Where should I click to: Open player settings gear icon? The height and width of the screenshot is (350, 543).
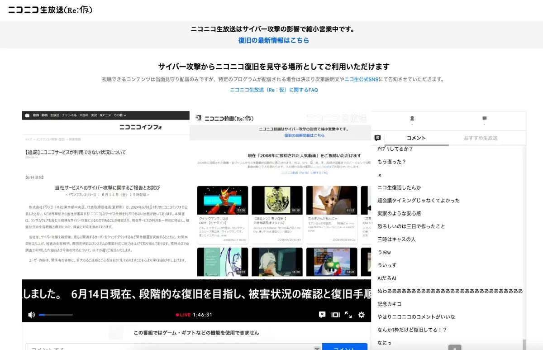[362, 315]
